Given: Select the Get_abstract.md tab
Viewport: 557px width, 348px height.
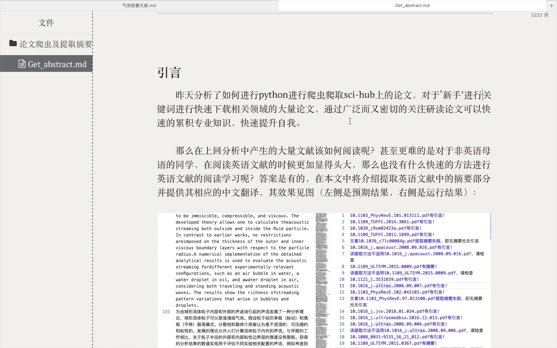Looking at the screenshot, I should [412, 5].
